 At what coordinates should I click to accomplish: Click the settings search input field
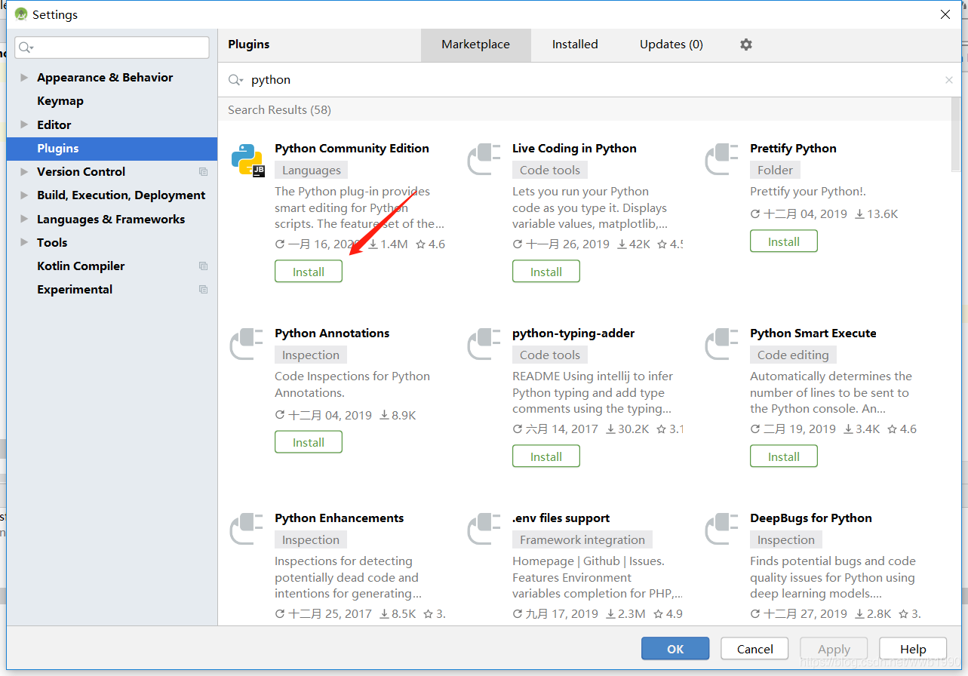click(112, 48)
